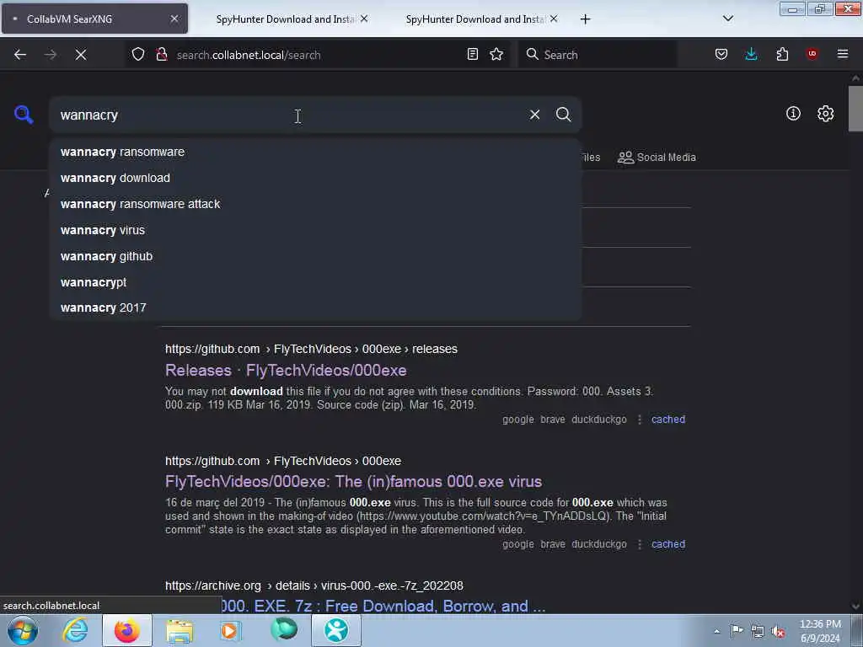The width and height of the screenshot is (863, 647).
Task: Open the uBlock Origin extension icon
Action: click(812, 54)
